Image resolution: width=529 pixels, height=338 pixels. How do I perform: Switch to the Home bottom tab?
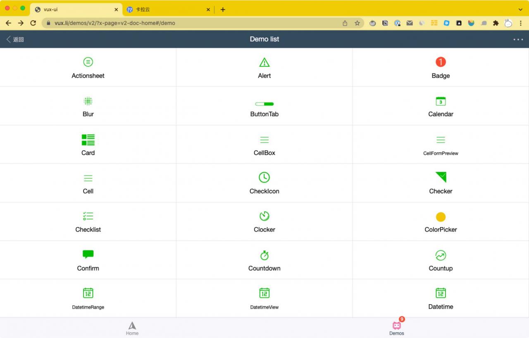(x=132, y=329)
